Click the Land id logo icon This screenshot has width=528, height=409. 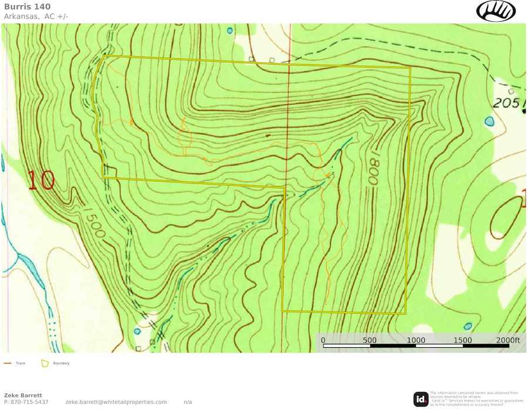(x=421, y=399)
